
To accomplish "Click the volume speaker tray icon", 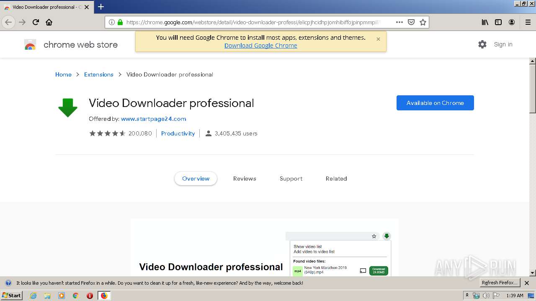I will [x=486, y=296].
